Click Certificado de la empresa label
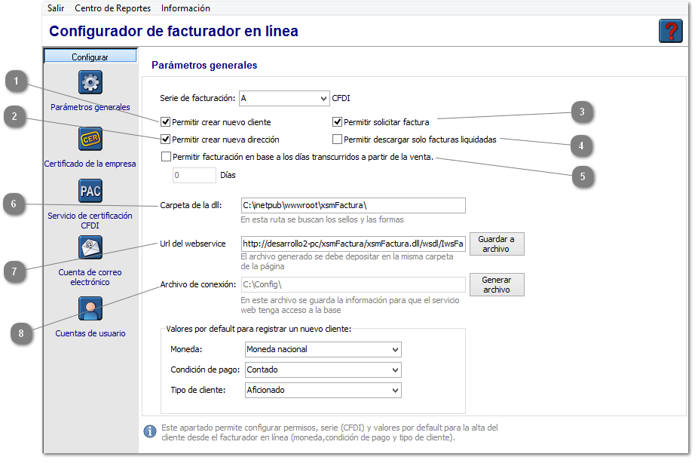 click(x=90, y=164)
